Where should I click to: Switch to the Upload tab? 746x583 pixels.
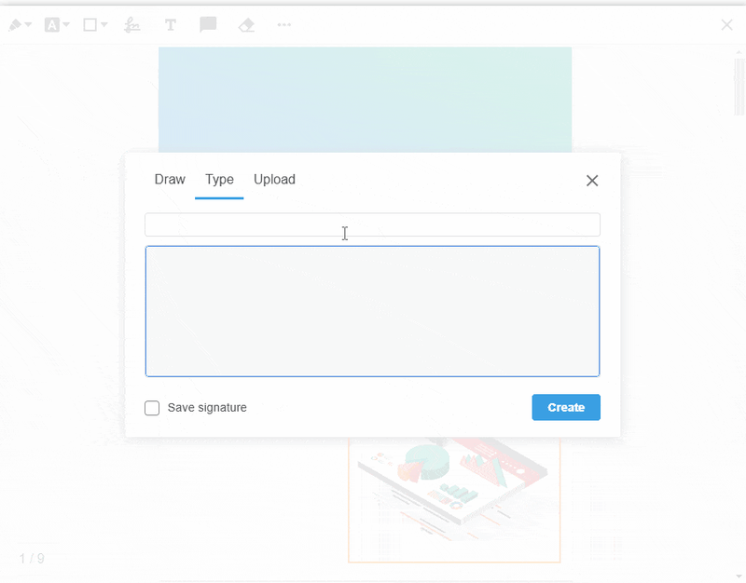[x=274, y=179]
